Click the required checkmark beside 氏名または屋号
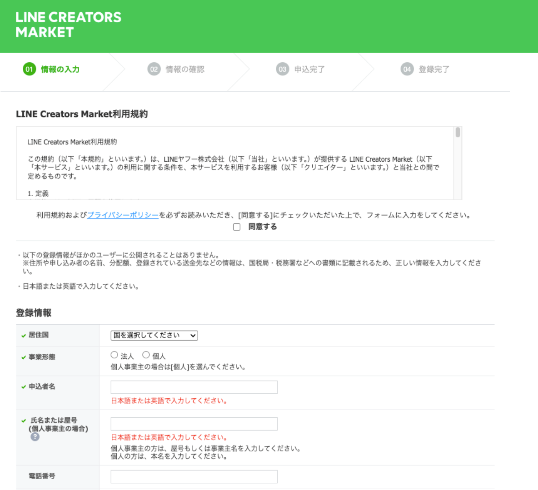538x490 pixels. pos(24,421)
